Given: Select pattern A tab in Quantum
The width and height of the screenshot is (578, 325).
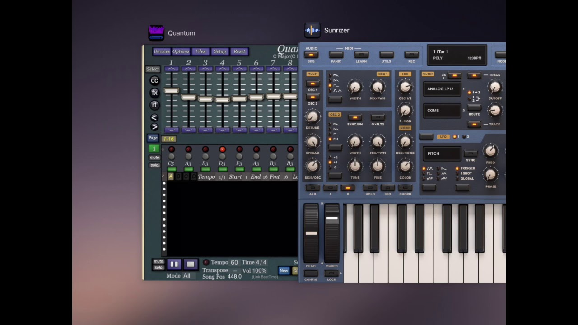Looking at the screenshot, I should [x=171, y=176].
